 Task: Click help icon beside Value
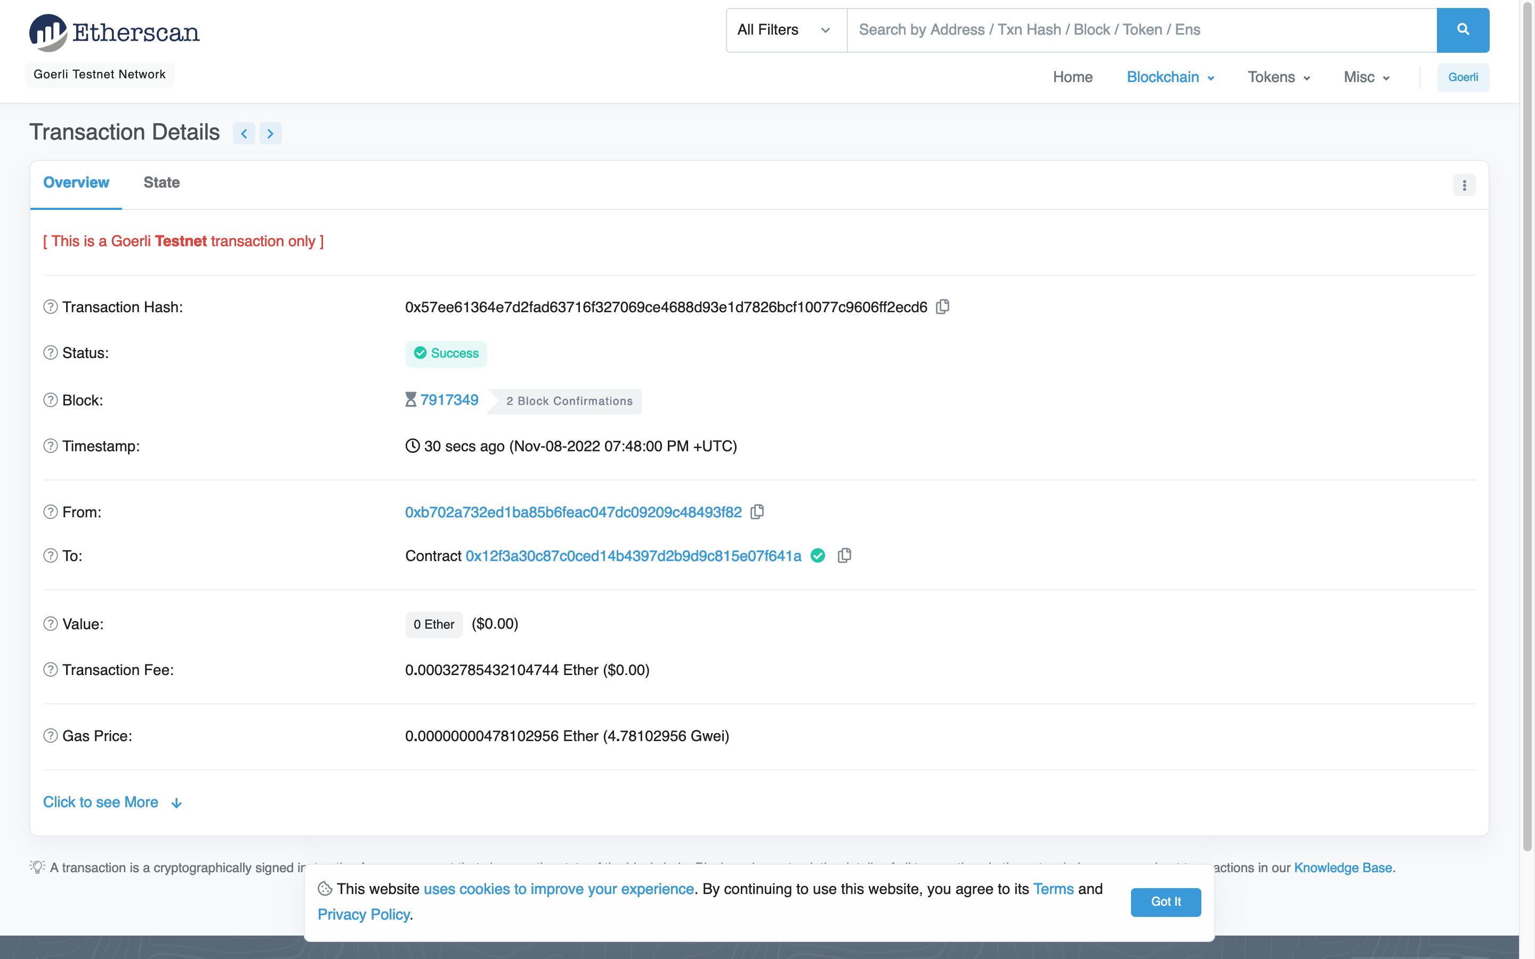click(x=51, y=624)
